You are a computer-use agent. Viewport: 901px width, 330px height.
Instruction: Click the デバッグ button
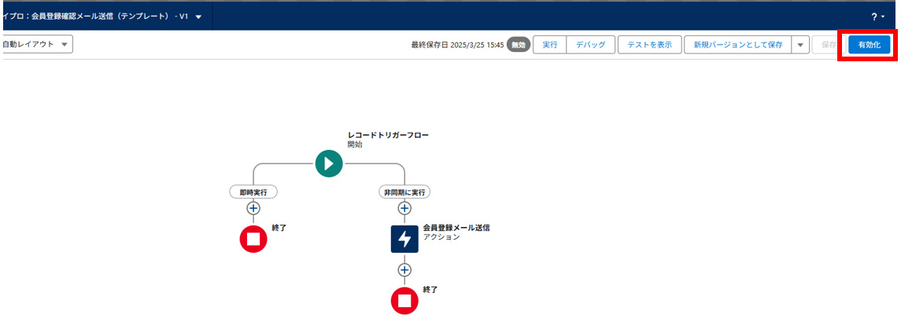tap(590, 45)
